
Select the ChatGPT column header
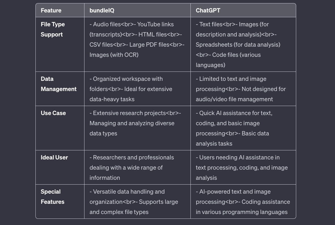pyautogui.click(x=208, y=10)
